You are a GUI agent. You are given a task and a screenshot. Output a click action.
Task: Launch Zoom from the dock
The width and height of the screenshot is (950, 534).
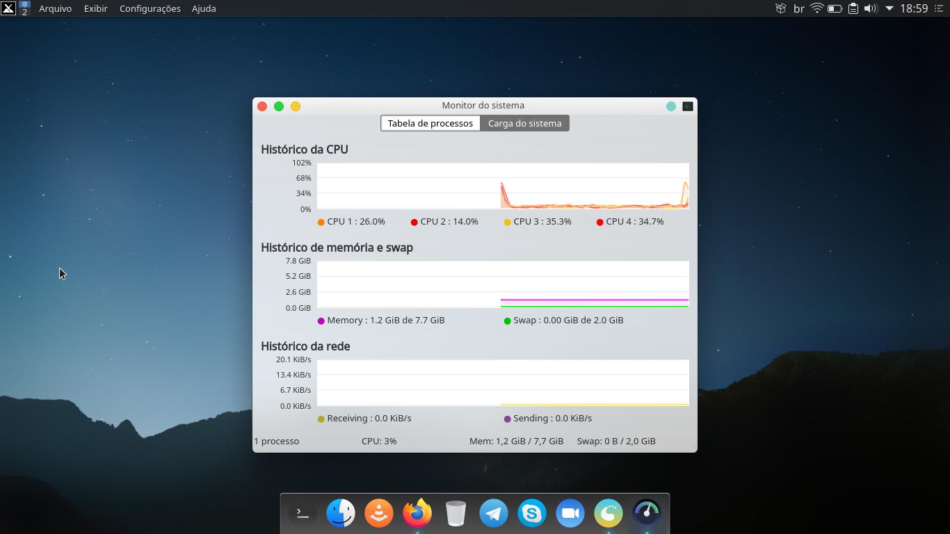[570, 513]
